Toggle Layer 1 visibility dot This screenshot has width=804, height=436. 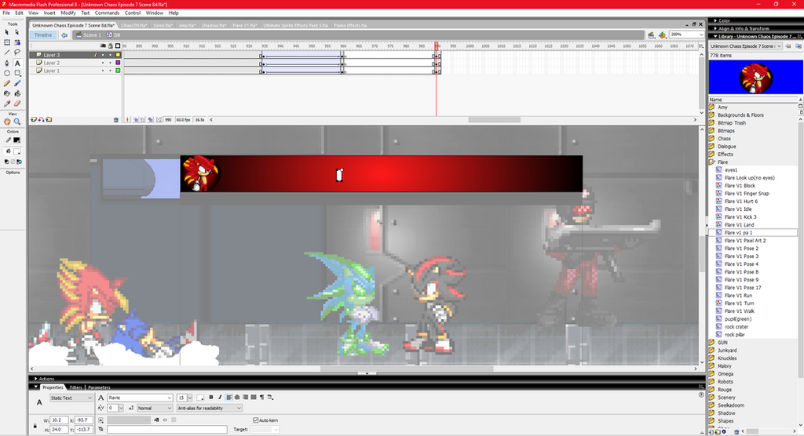tap(103, 71)
